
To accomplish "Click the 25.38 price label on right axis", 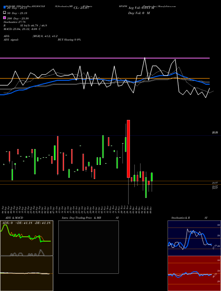I will pyautogui.click(x=215, y=133).
